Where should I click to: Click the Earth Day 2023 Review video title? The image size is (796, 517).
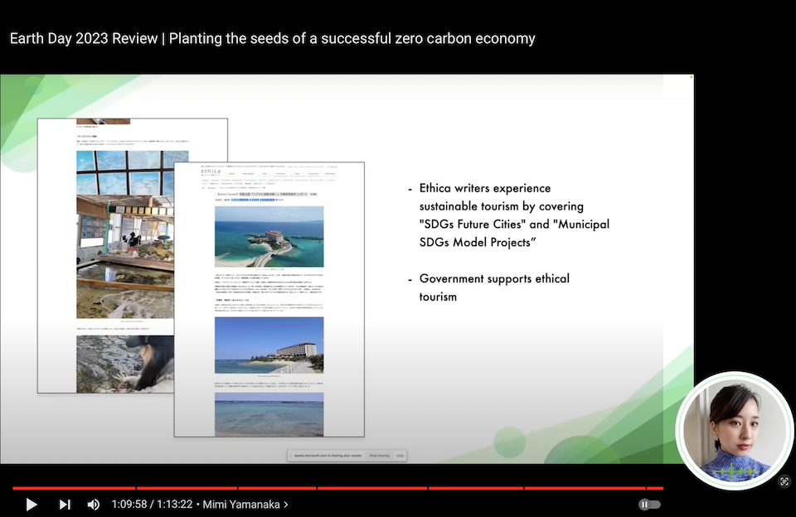[272, 38]
